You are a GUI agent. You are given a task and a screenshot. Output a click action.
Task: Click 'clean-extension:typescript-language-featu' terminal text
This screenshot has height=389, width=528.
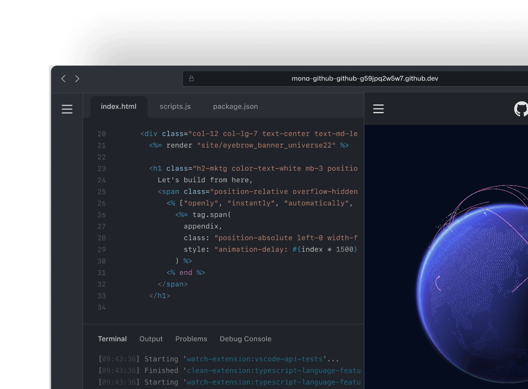point(274,370)
